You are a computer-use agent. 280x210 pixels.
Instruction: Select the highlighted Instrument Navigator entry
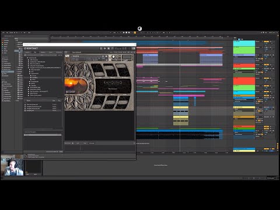coord(43,135)
